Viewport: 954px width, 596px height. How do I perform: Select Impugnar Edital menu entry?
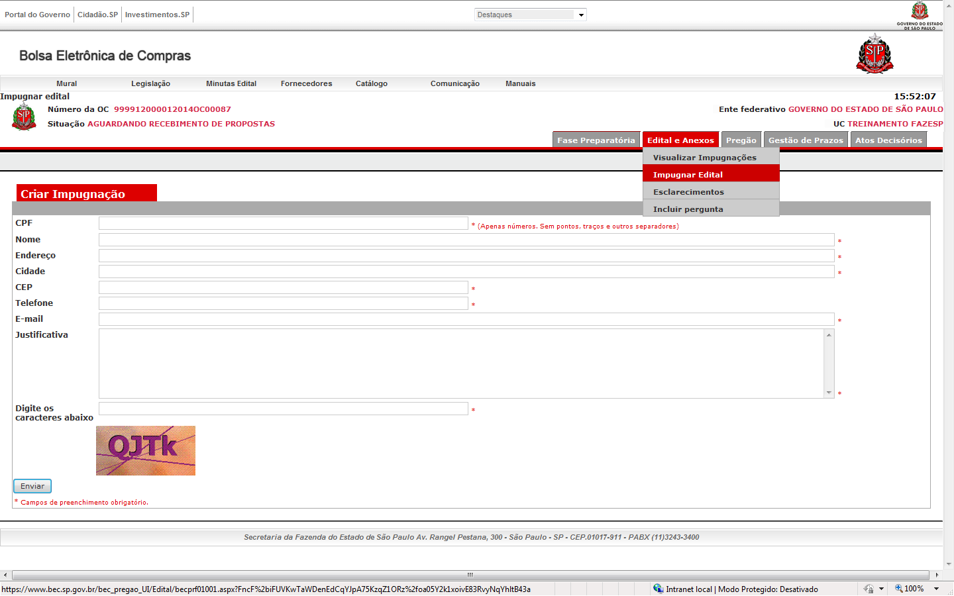click(x=711, y=174)
